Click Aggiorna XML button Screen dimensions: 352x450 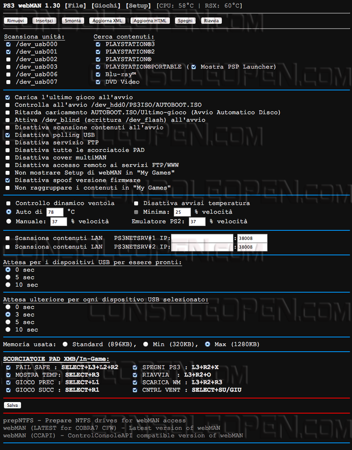pos(108,21)
